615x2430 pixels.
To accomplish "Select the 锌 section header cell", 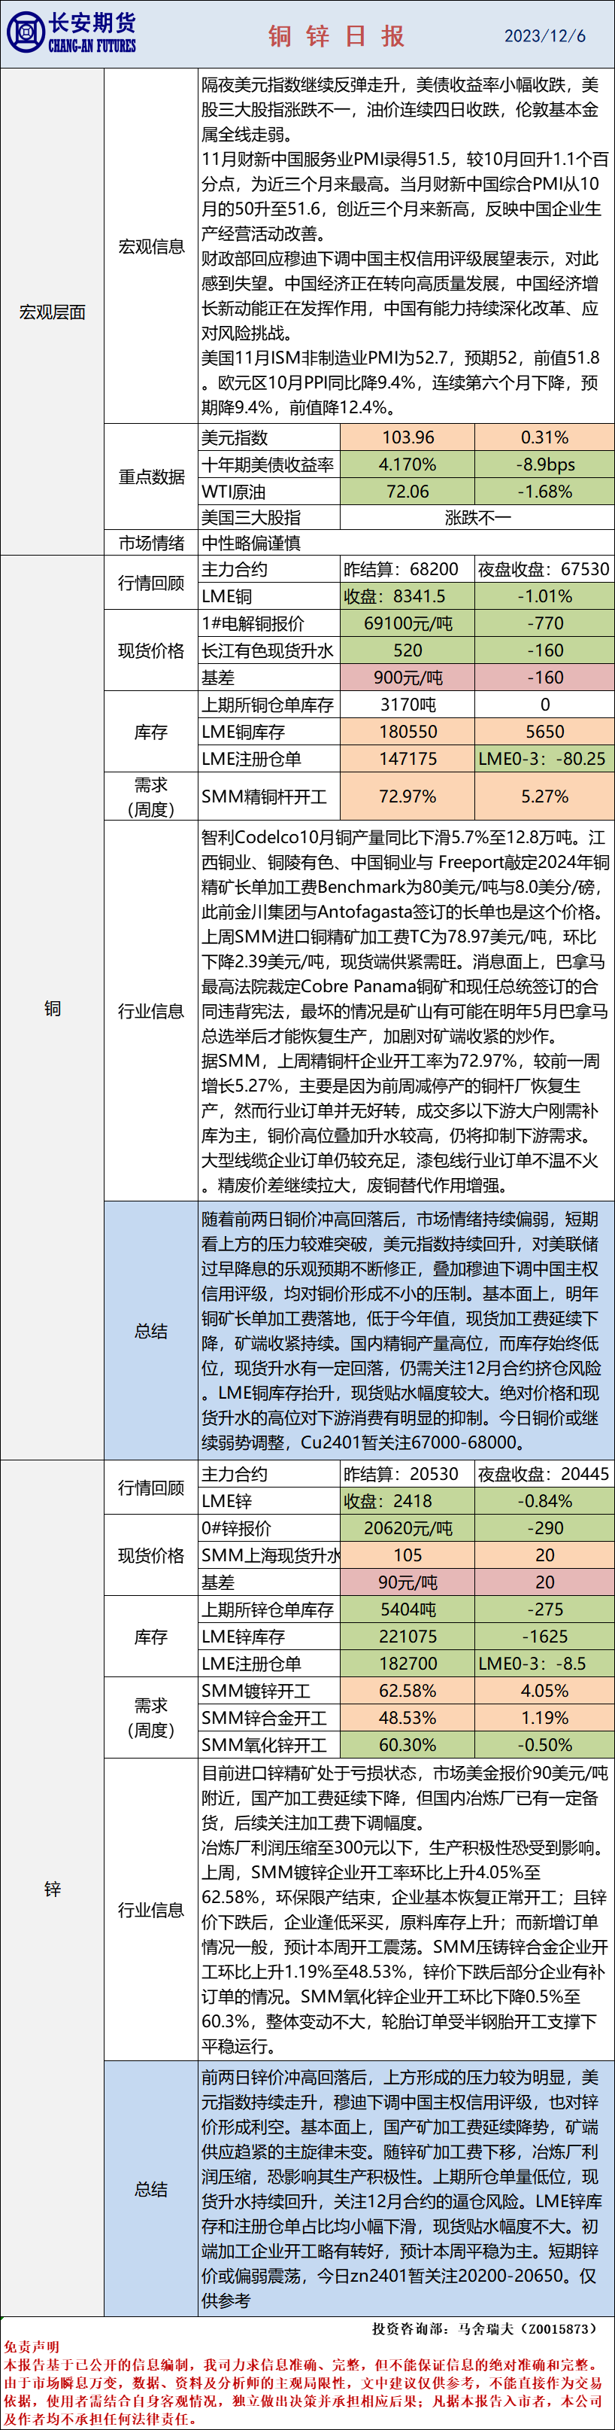I will (x=52, y=1889).
